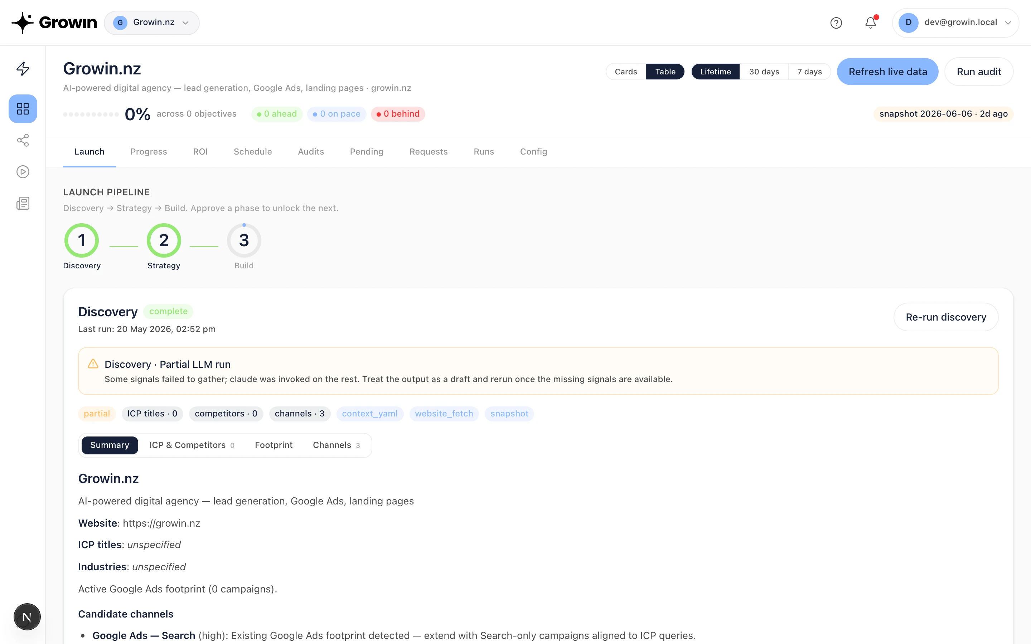Open the Requests tab
Screen dimensions: 1031x644
[428, 152]
